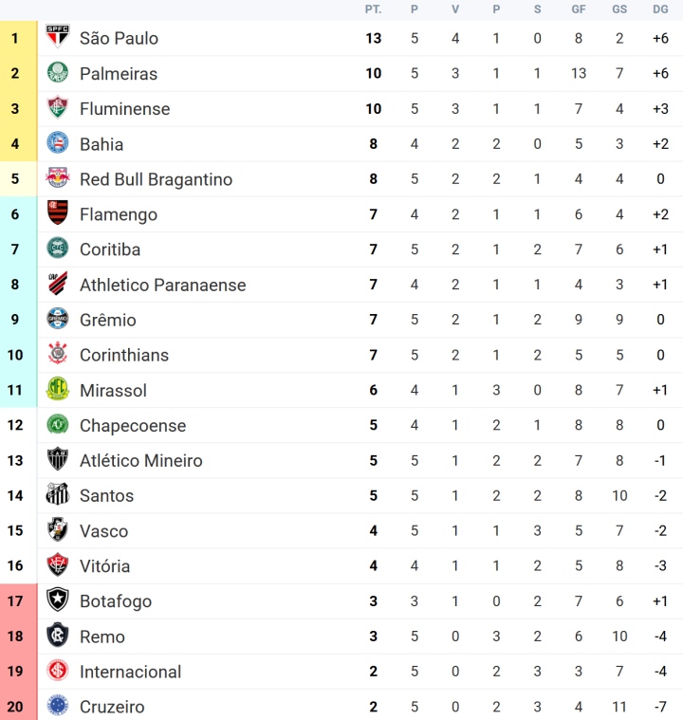
Task: Open the Internacional team link
Action: coord(130,672)
